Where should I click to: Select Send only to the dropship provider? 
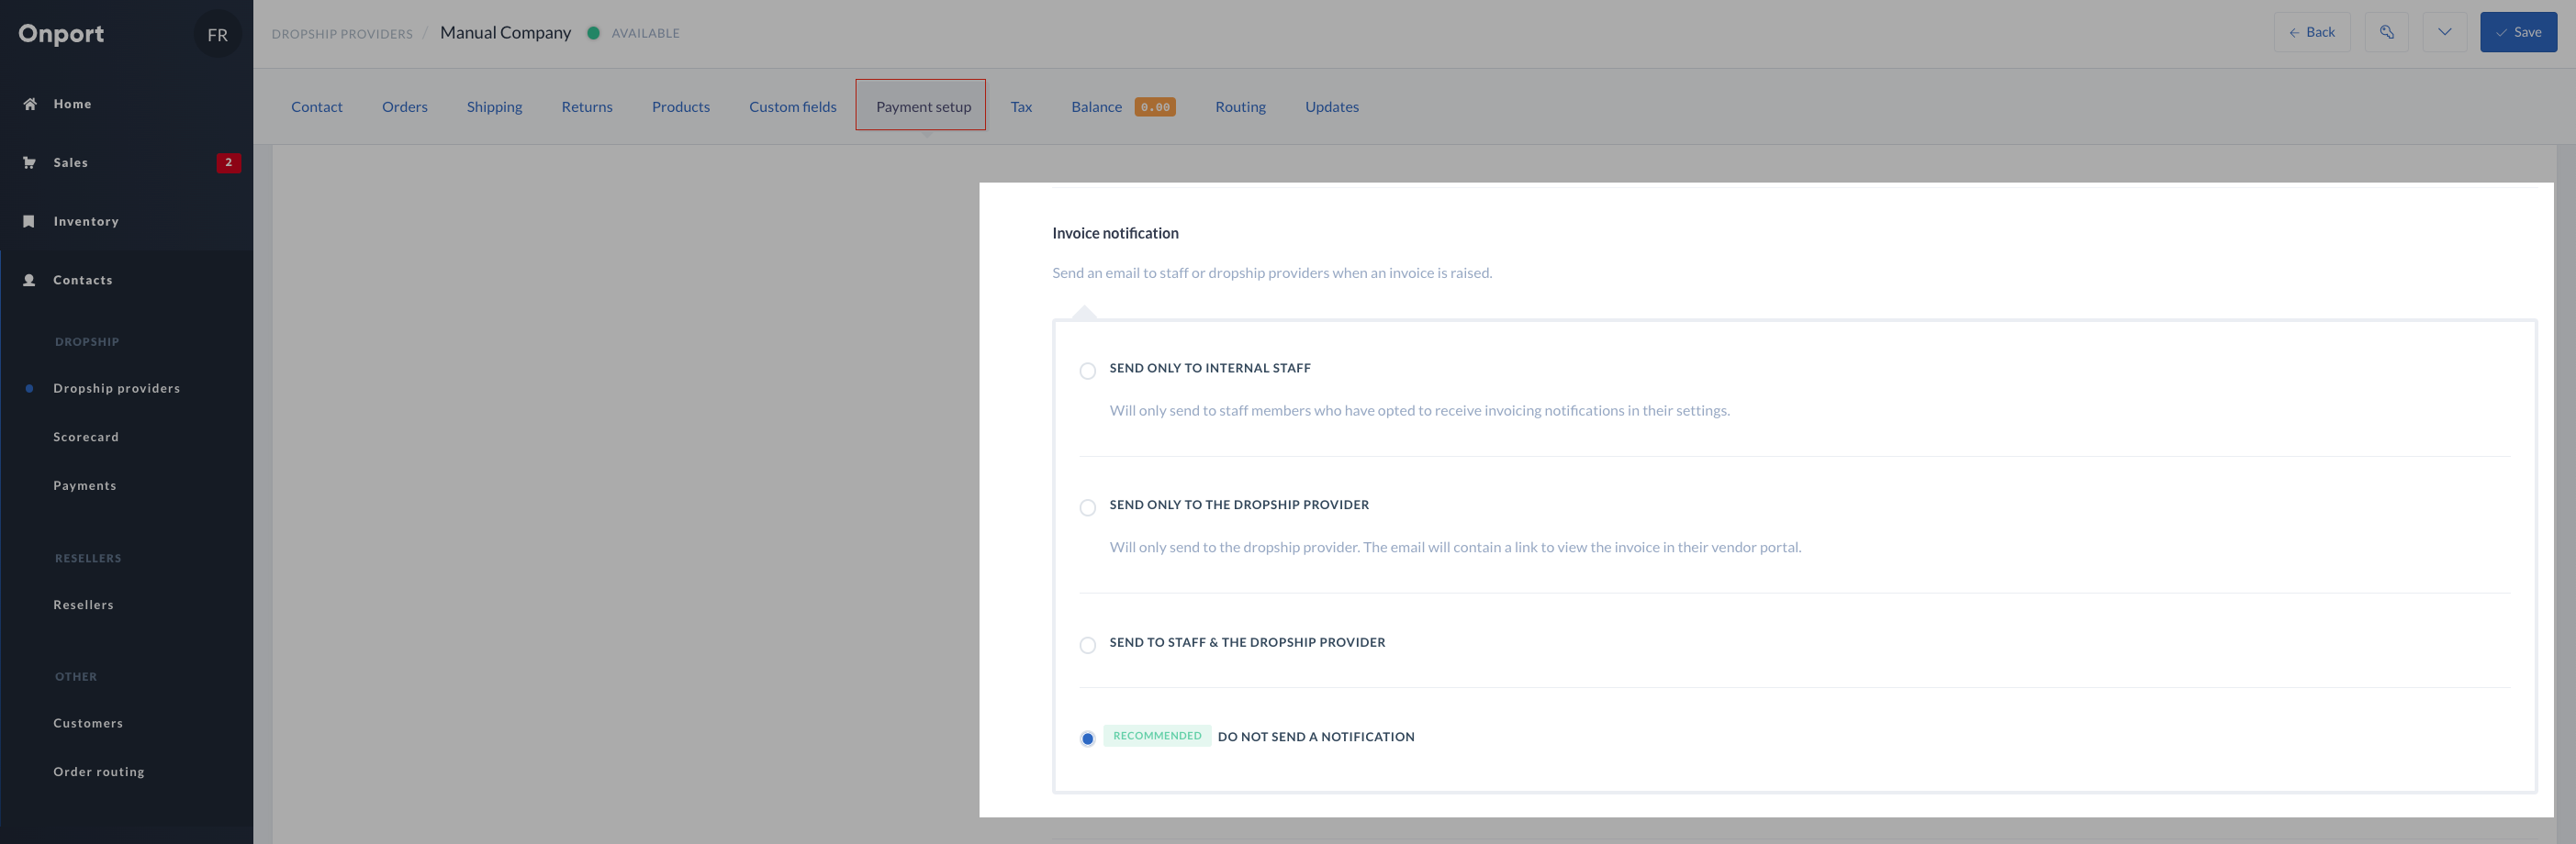click(x=1088, y=508)
